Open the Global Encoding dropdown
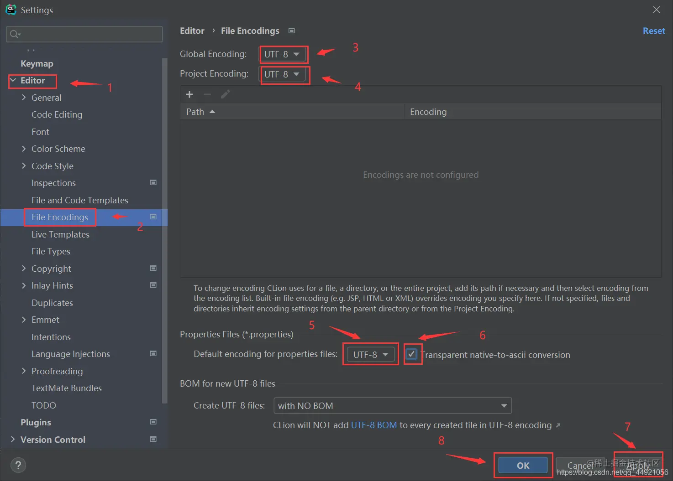Screen dimensions: 673x481 tap(282, 54)
